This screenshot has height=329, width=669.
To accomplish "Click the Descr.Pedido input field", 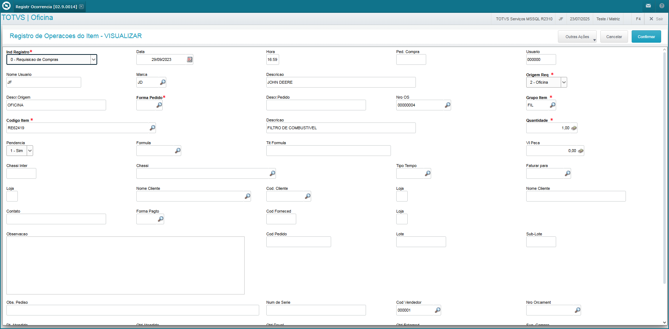I will click(316, 105).
